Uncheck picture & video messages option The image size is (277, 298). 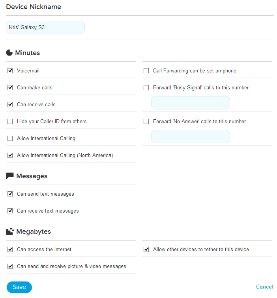(x=10, y=266)
